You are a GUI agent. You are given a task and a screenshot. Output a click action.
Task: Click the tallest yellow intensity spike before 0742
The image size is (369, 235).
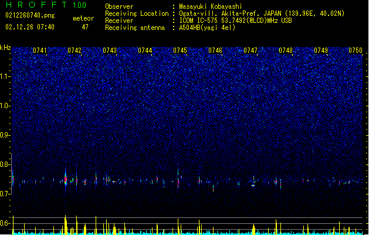(x=66, y=224)
